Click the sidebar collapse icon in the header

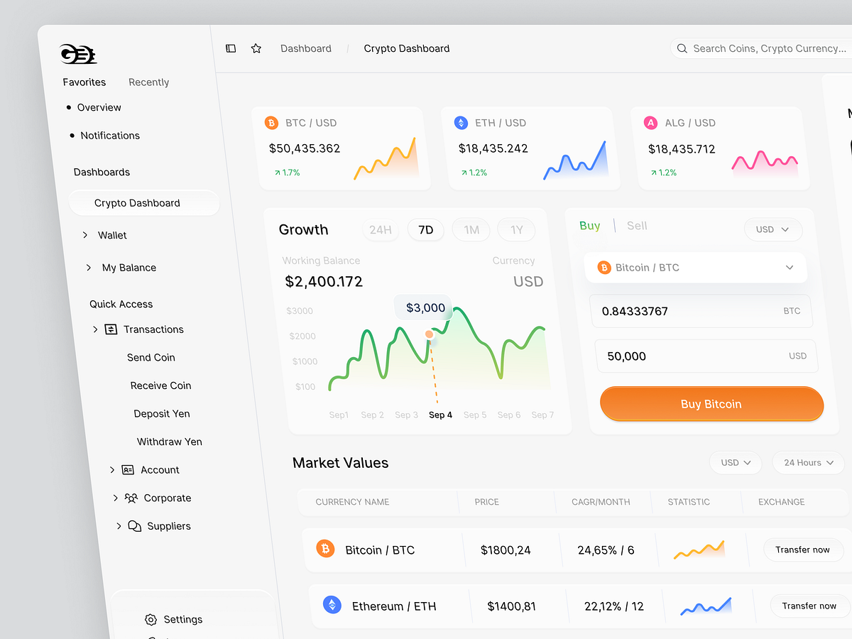coord(230,48)
